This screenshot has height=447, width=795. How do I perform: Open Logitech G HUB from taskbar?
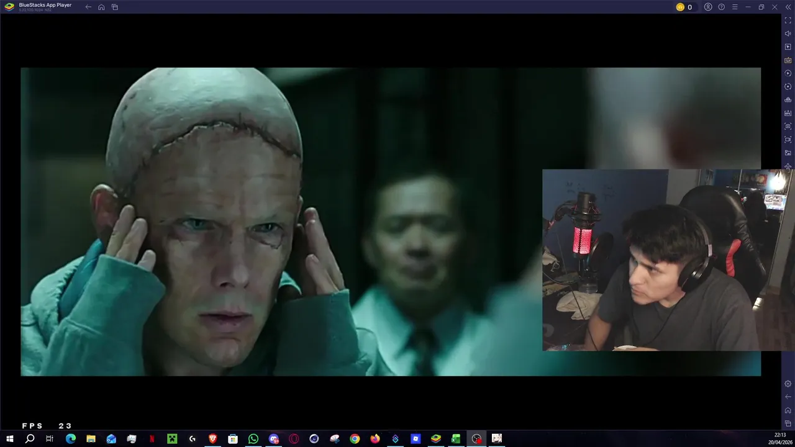coord(192,439)
